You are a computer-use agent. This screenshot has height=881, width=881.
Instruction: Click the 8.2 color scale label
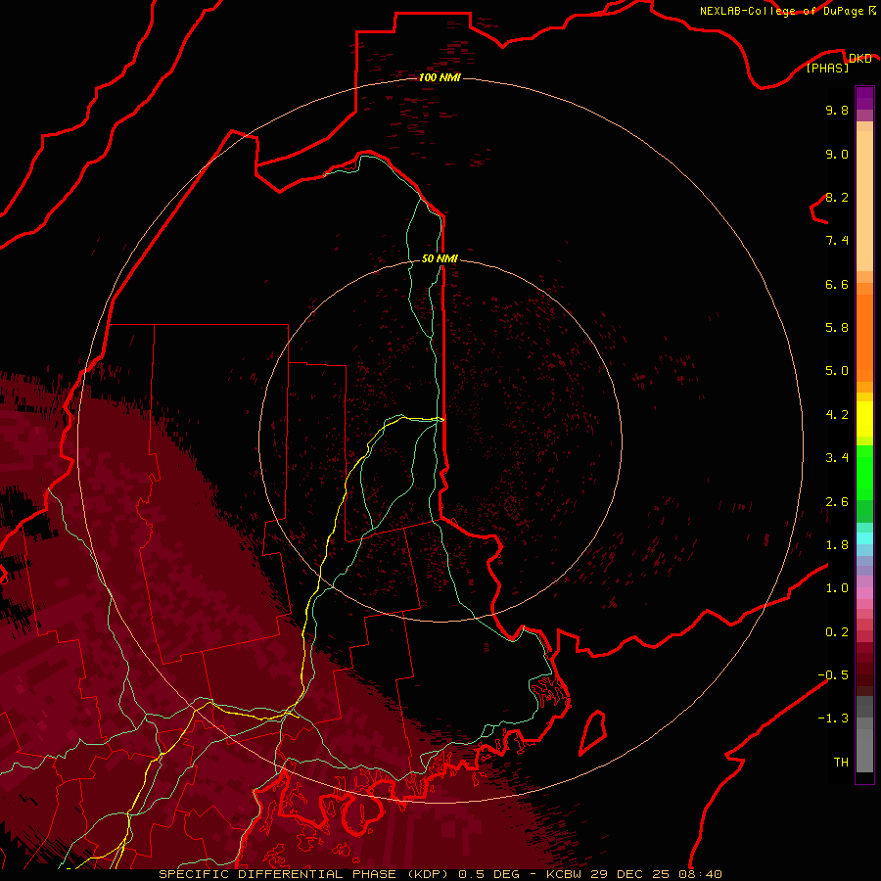click(837, 197)
